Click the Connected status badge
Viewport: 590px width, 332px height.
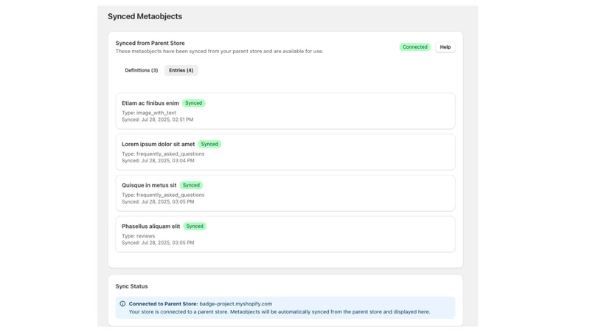point(414,47)
